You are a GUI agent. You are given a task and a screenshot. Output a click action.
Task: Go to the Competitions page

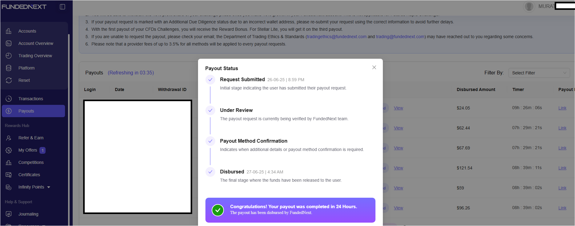[x=31, y=162]
